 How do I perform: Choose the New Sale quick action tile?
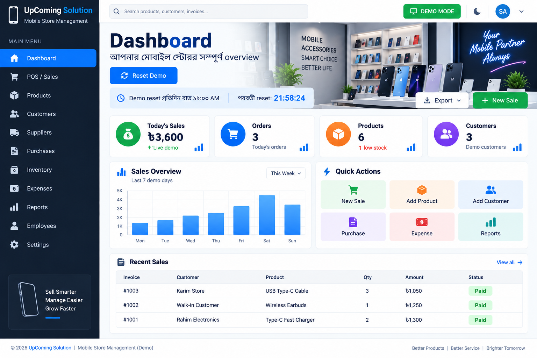[x=353, y=195]
